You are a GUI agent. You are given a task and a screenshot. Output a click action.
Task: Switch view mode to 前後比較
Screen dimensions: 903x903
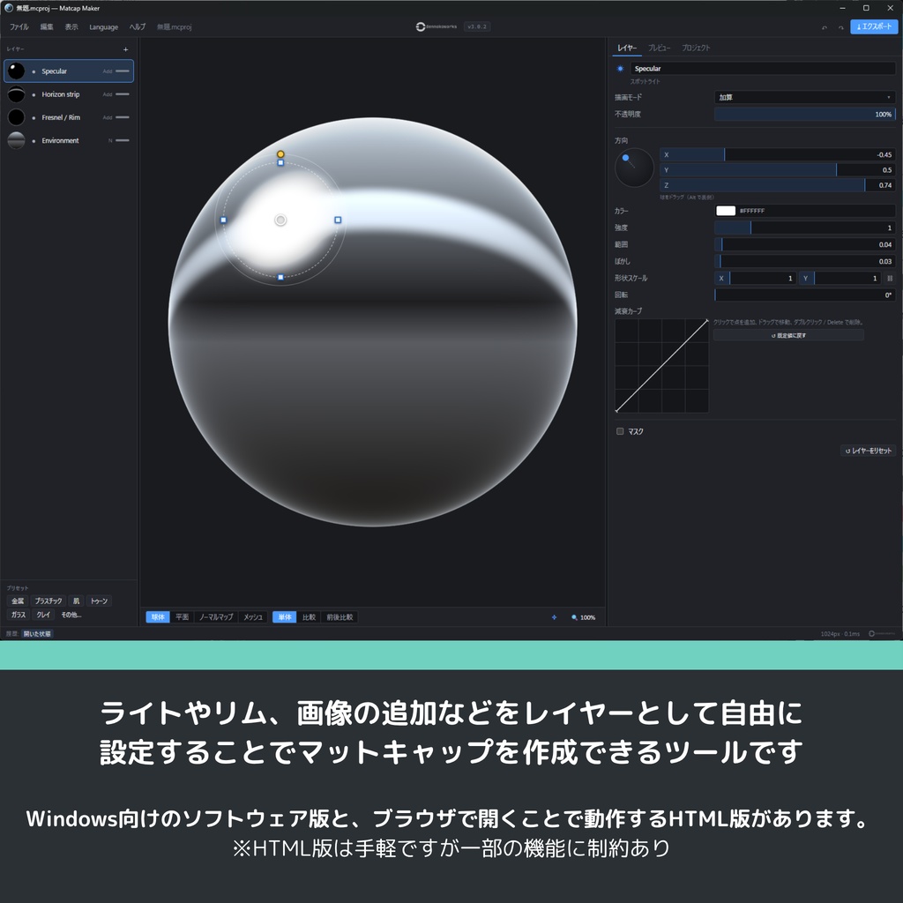tap(340, 616)
